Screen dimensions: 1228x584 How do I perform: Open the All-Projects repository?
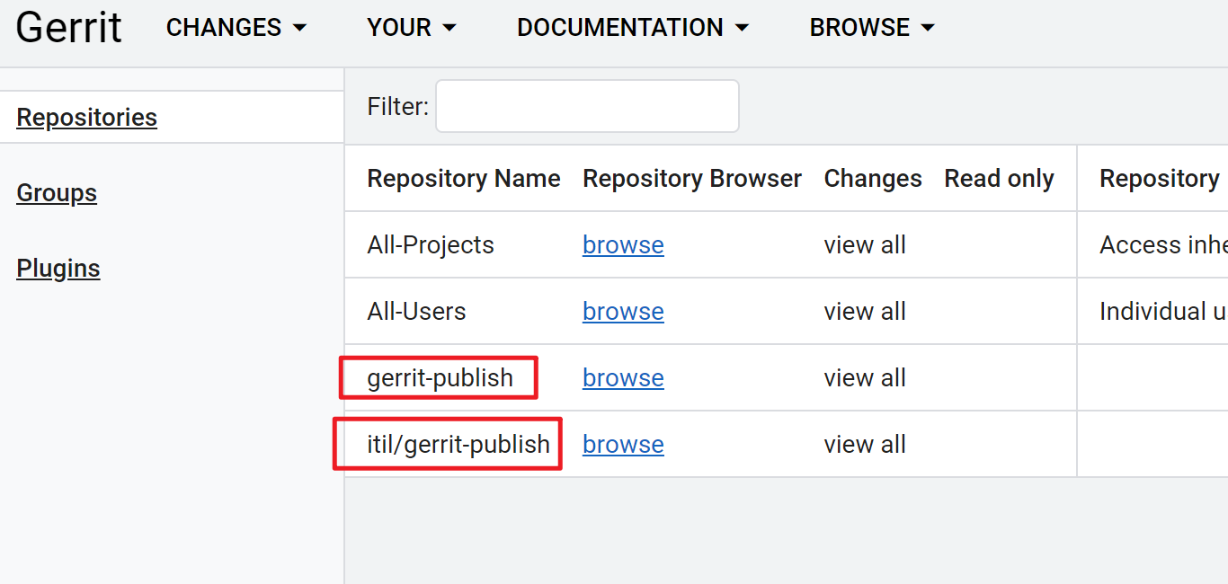pos(431,245)
